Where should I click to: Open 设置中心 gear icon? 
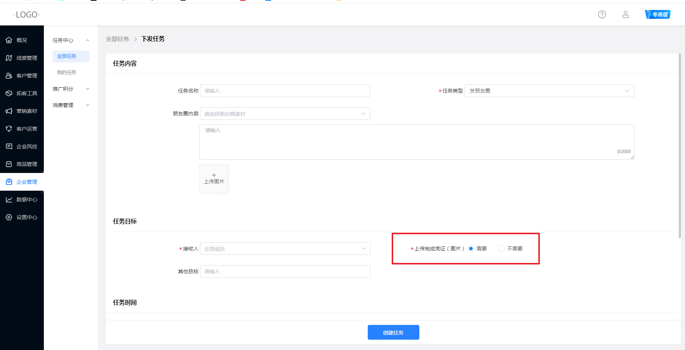[x=9, y=217]
